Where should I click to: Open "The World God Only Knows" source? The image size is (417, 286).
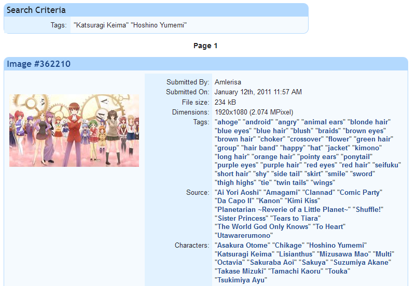pos(263,226)
